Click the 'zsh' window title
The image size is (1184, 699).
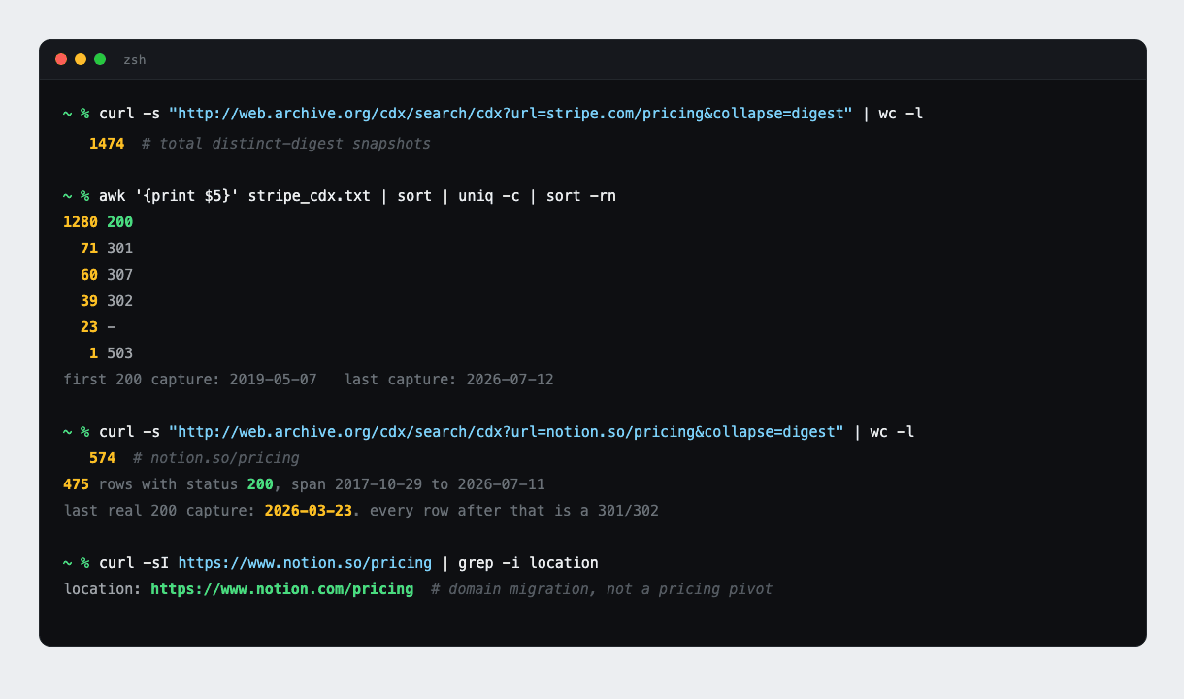(135, 60)
